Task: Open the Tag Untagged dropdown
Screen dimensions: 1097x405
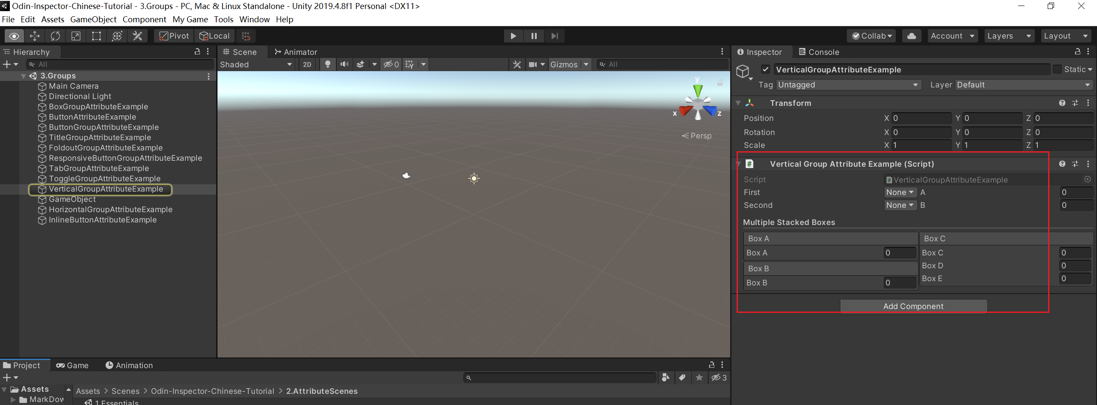Action: click(848, 85)
